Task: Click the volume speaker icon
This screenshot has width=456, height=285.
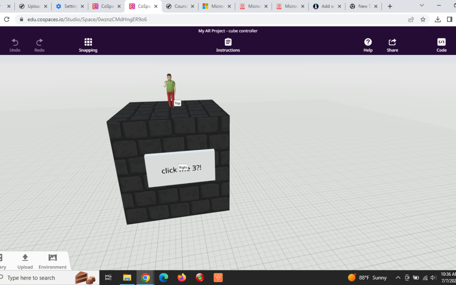Action: (433, 278)
